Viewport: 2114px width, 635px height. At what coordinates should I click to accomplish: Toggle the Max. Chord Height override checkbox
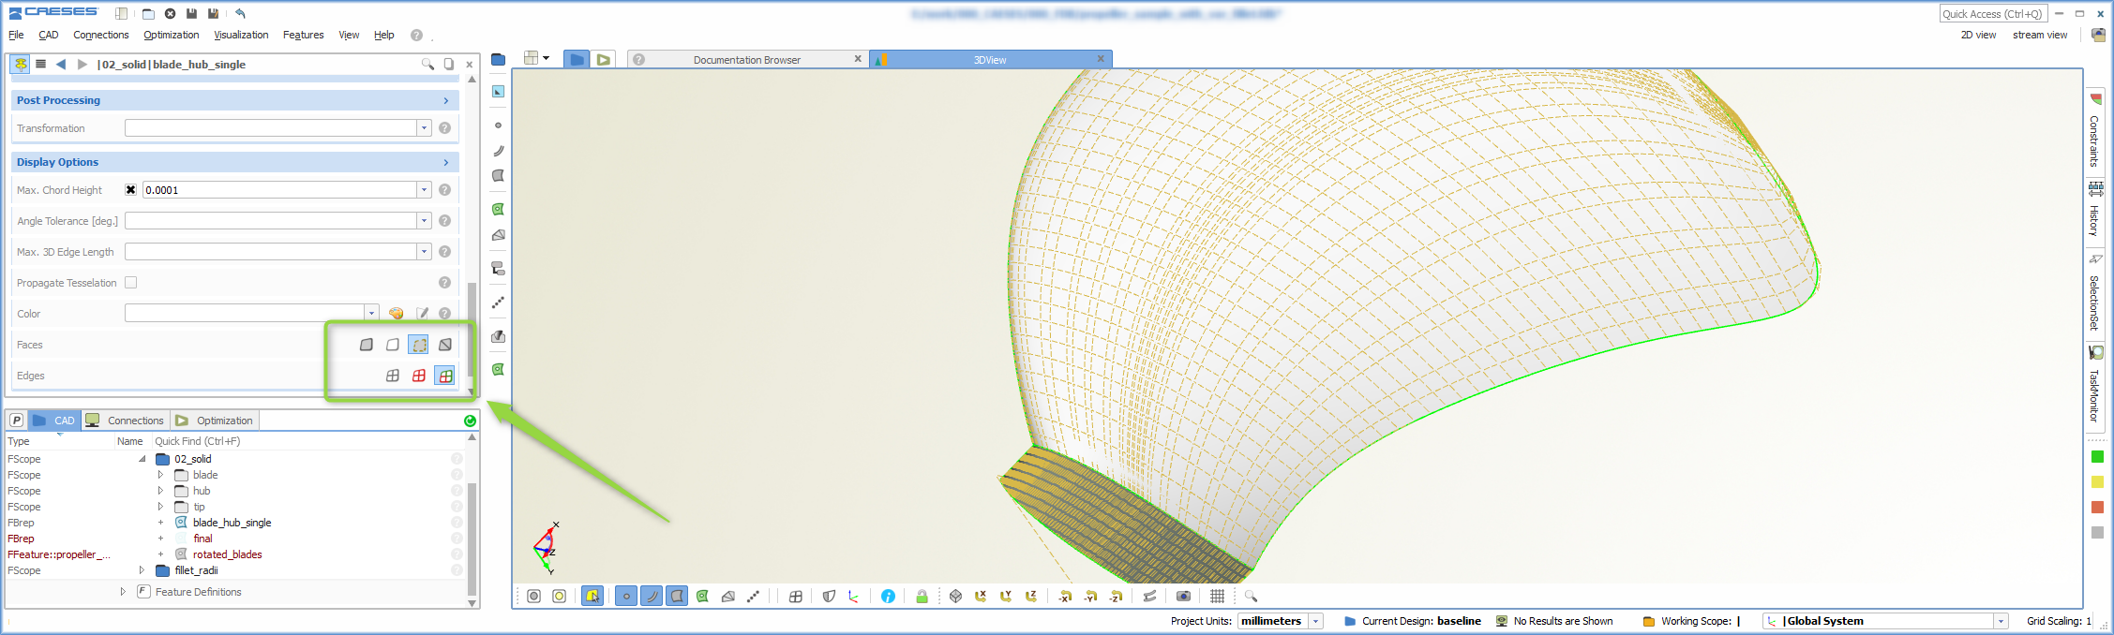(x=131, y=190)
